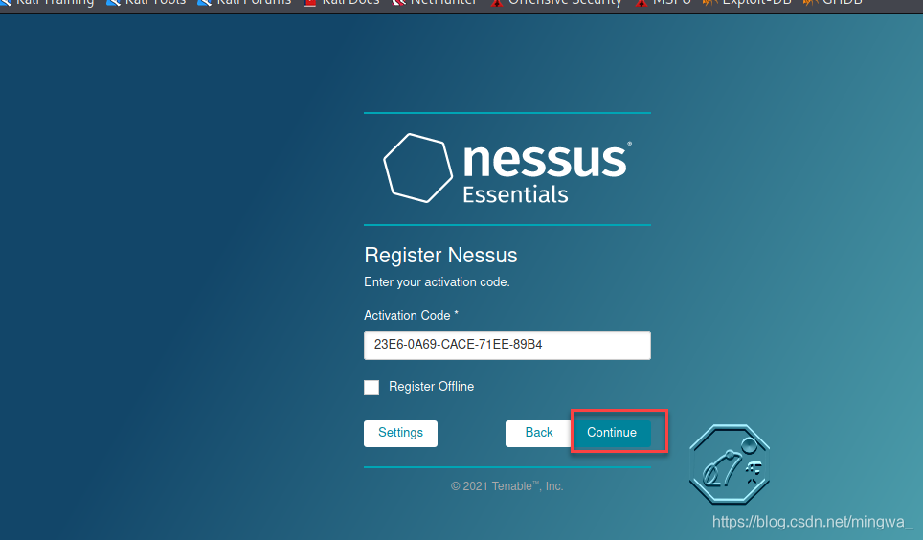Enable the Register Offline checkbox

click(x=371, y=388)
